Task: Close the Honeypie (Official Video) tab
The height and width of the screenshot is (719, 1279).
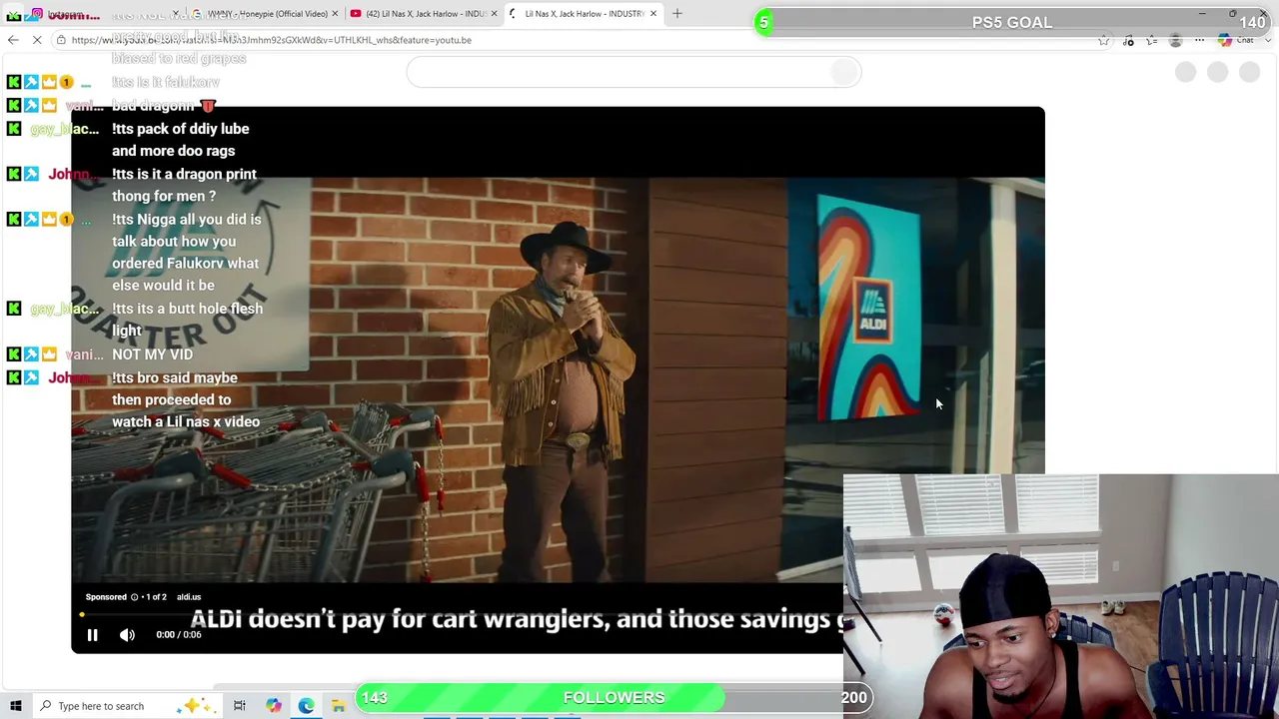Action: (335, 14)
